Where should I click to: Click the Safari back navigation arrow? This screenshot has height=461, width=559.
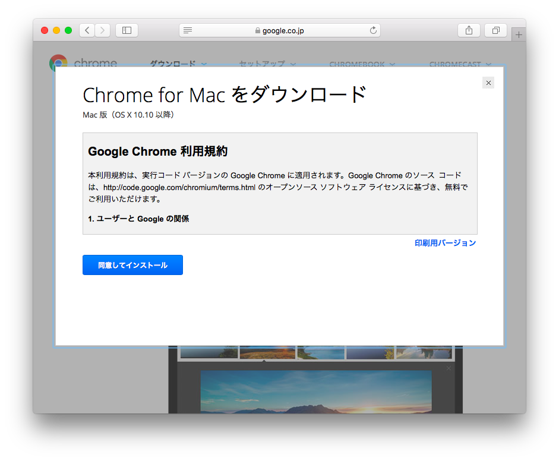click(87, 30)
